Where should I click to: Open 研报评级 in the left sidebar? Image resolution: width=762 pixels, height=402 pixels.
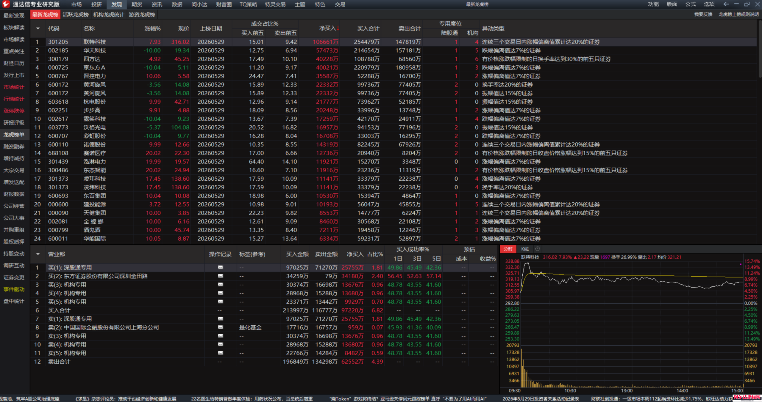[x=14, y=123]
